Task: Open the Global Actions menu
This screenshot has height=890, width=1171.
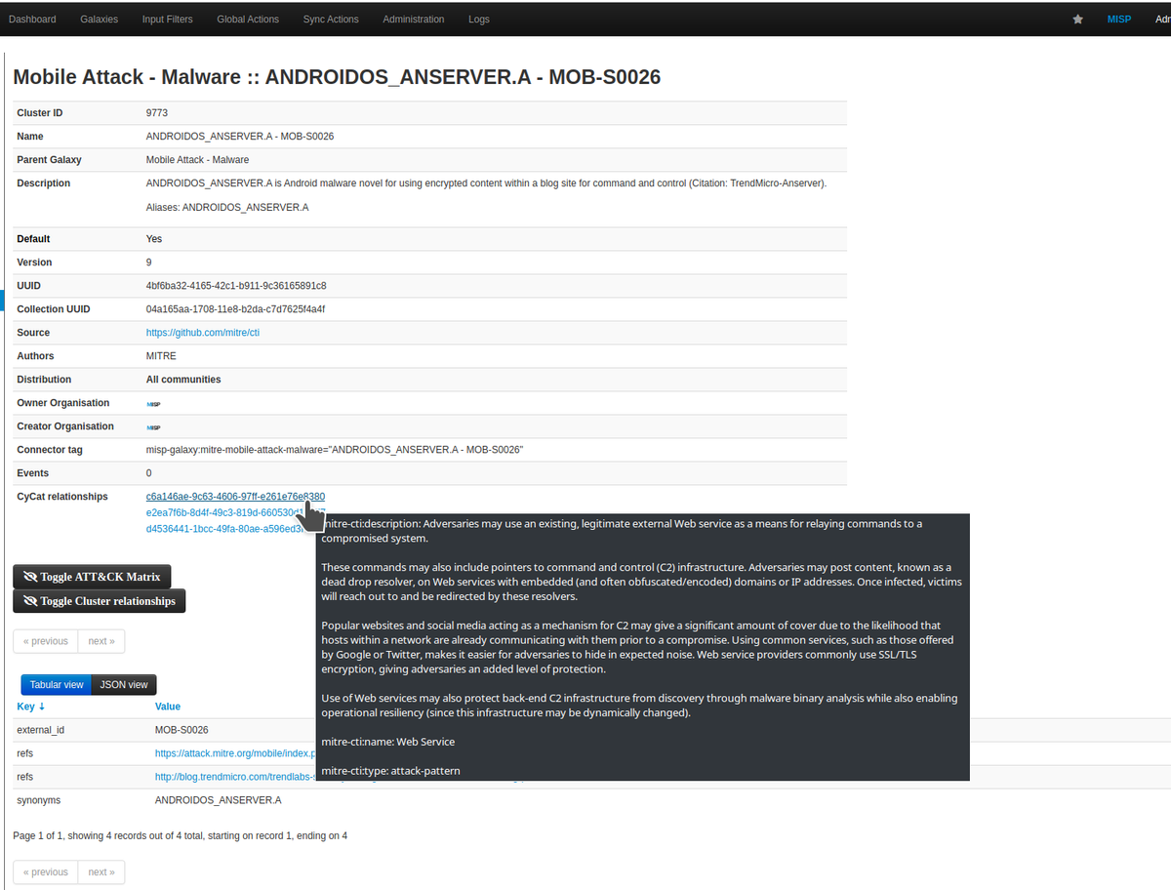Action: pyautogui.click(x=248, y=19)
